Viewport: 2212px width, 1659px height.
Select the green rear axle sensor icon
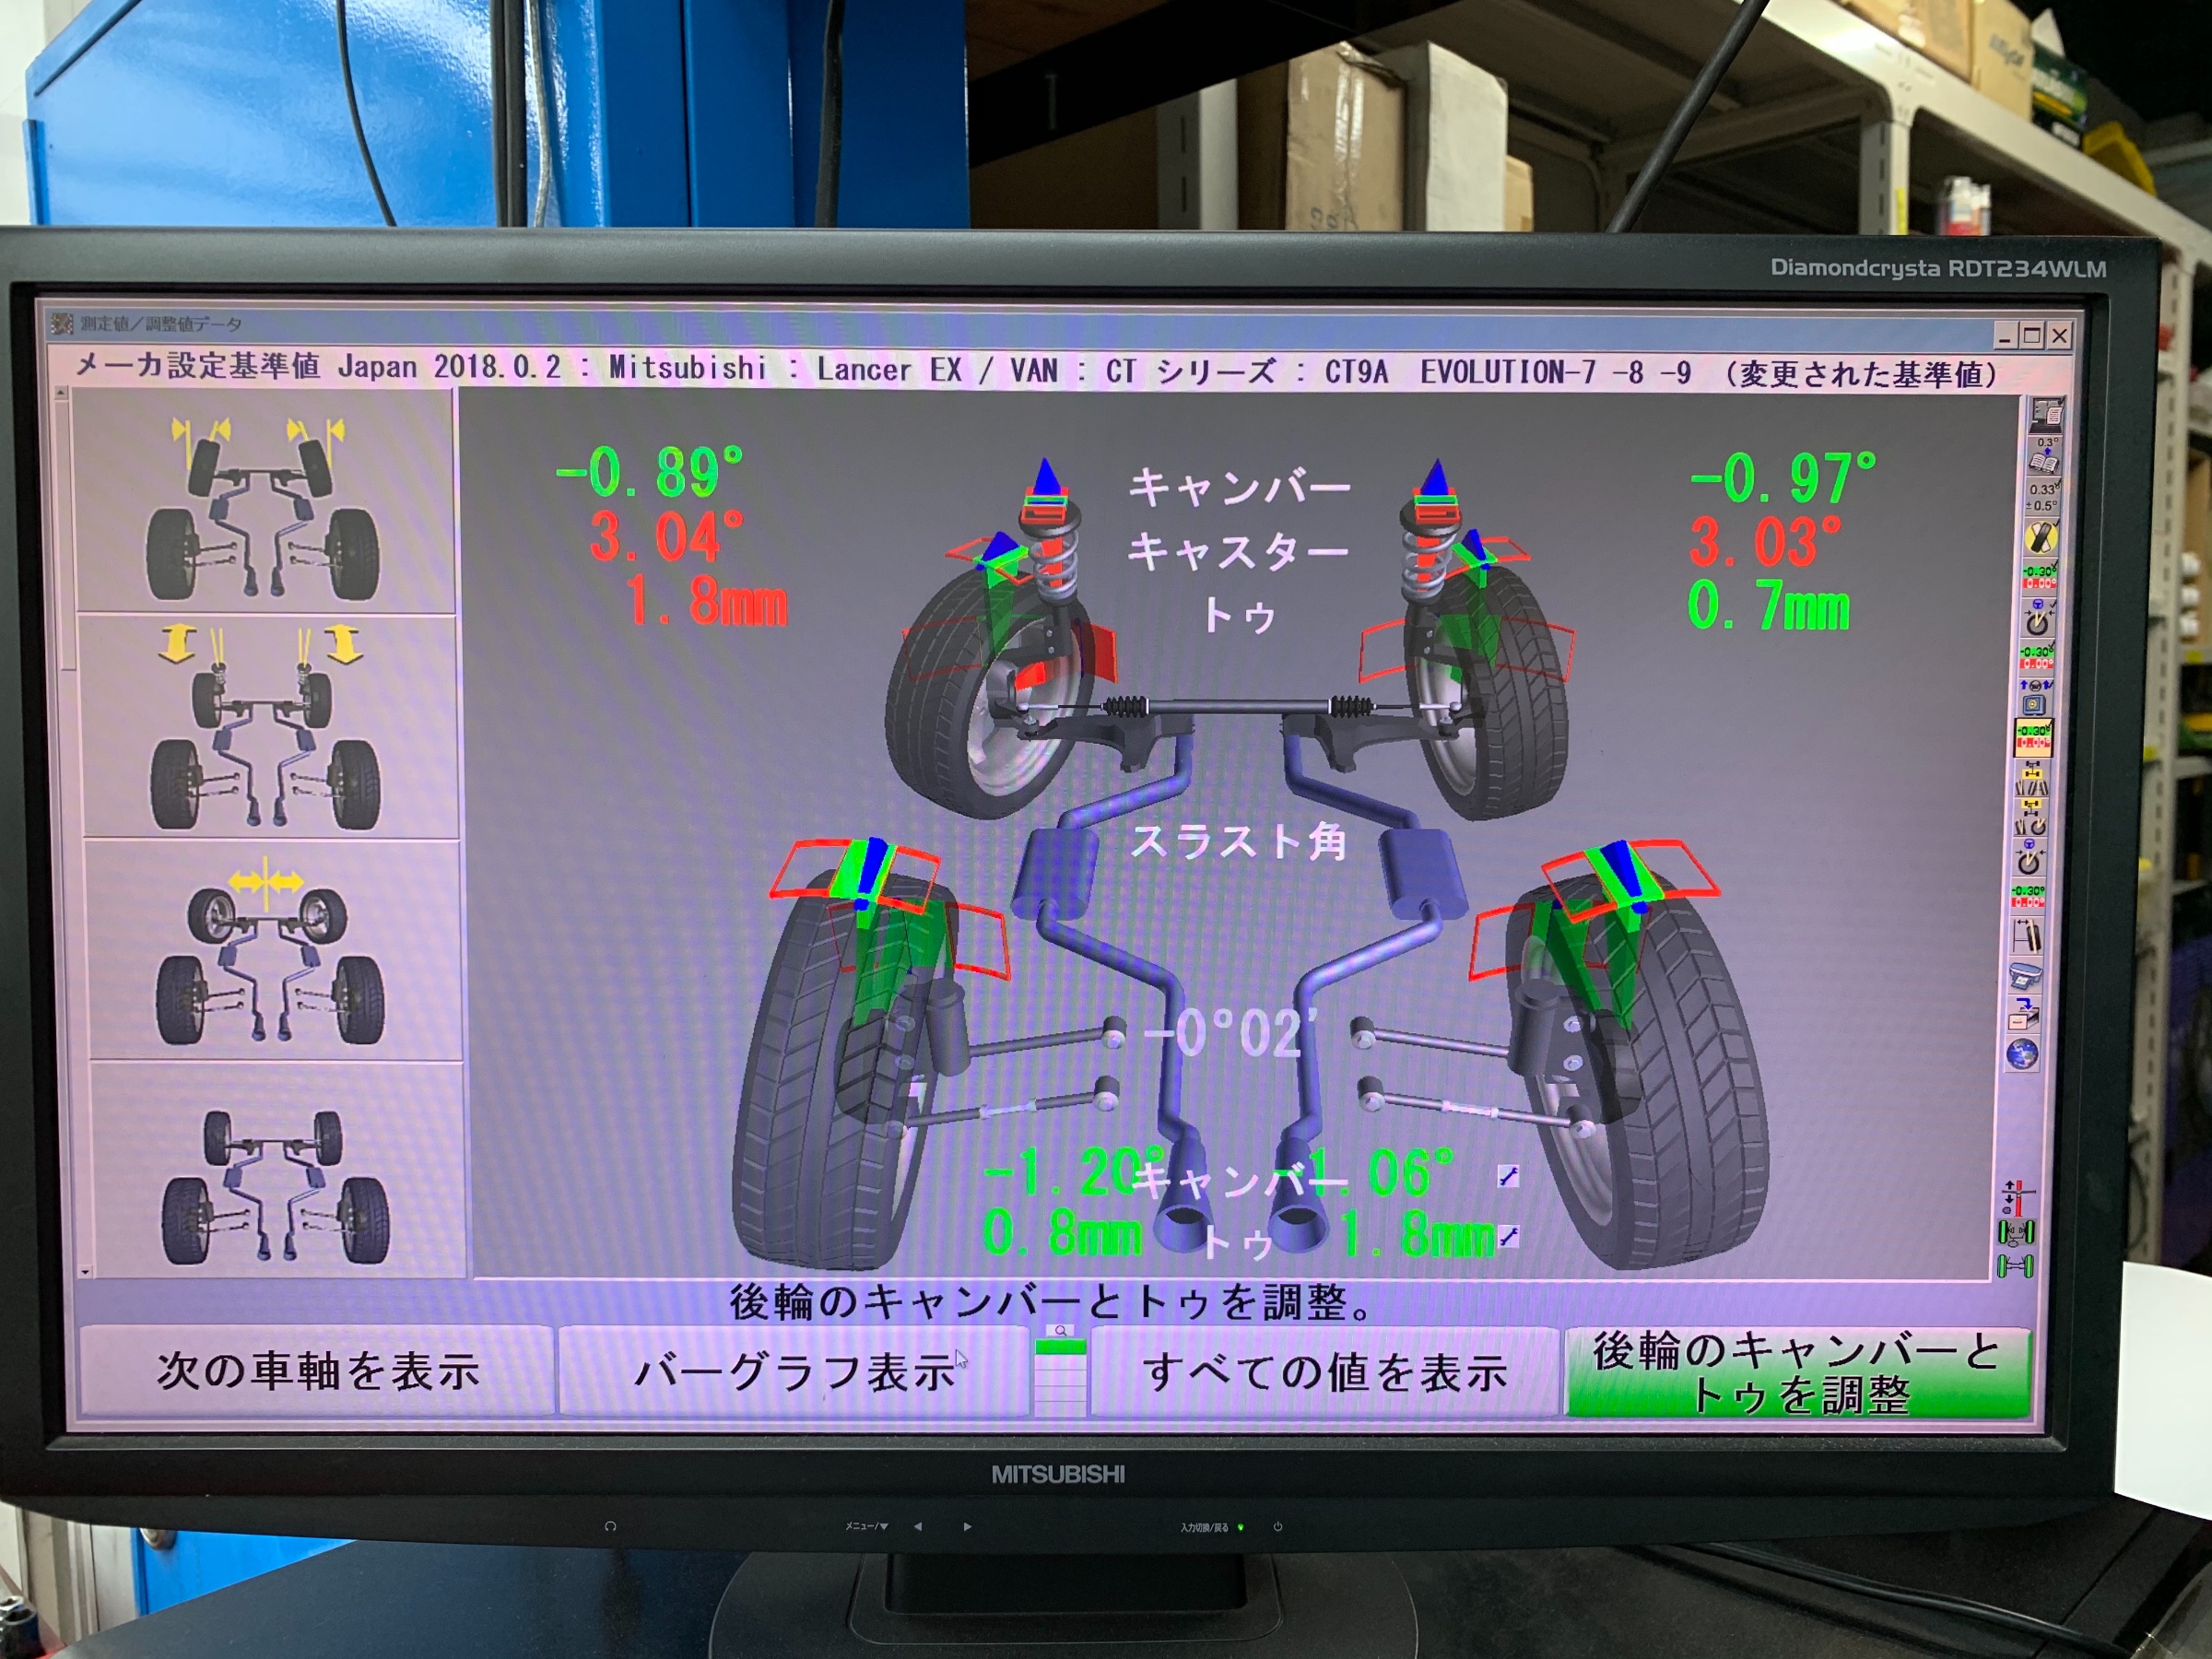click(2015, 1267)
